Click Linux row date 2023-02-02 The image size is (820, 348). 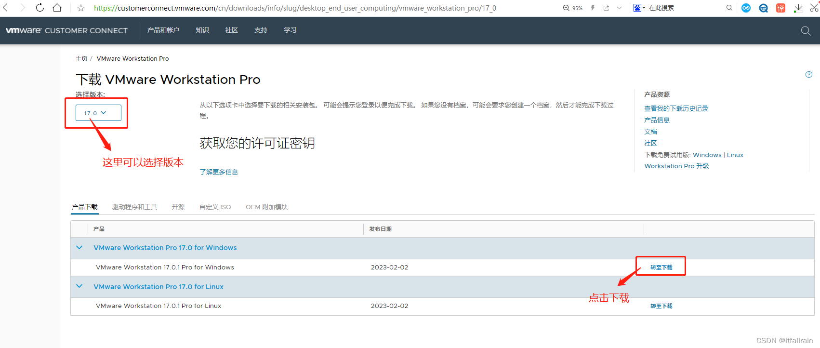[389, 306]
